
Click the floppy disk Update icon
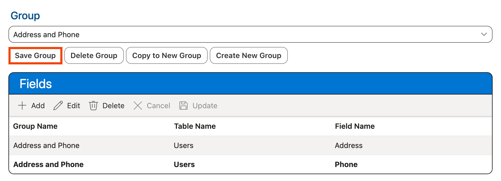click(x=183, y=106)
